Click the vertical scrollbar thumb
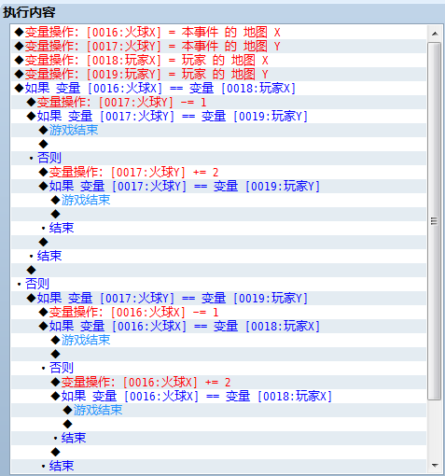 pyautogui.click(x=435, y=221)
